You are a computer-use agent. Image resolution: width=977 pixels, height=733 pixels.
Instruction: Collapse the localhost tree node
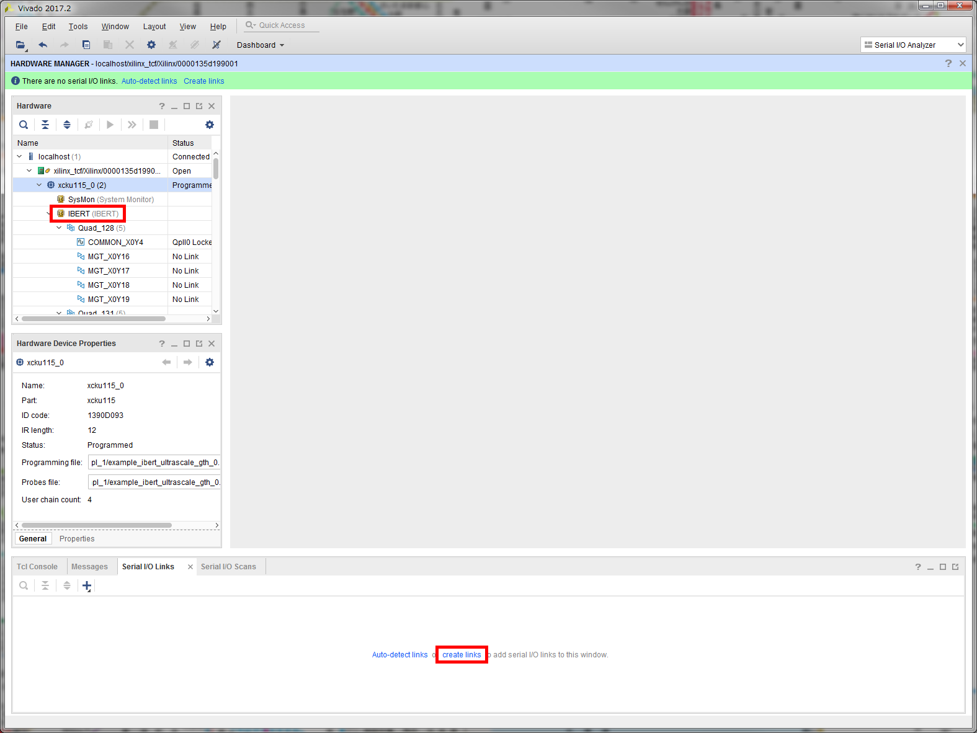(19, 156)
